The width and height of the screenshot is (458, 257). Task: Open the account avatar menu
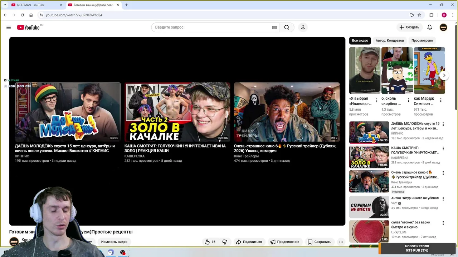coord(443,27)
